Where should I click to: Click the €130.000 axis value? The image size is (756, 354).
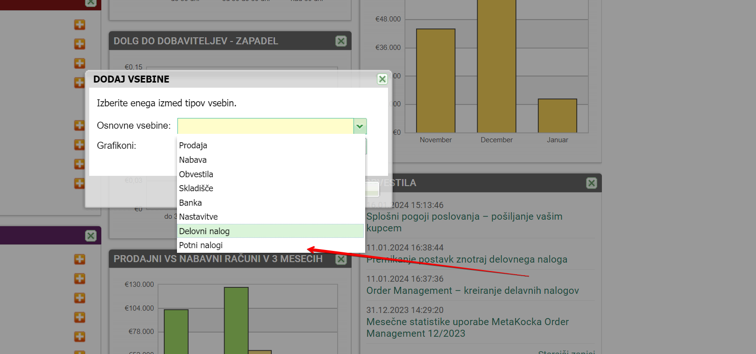point(139,285)
